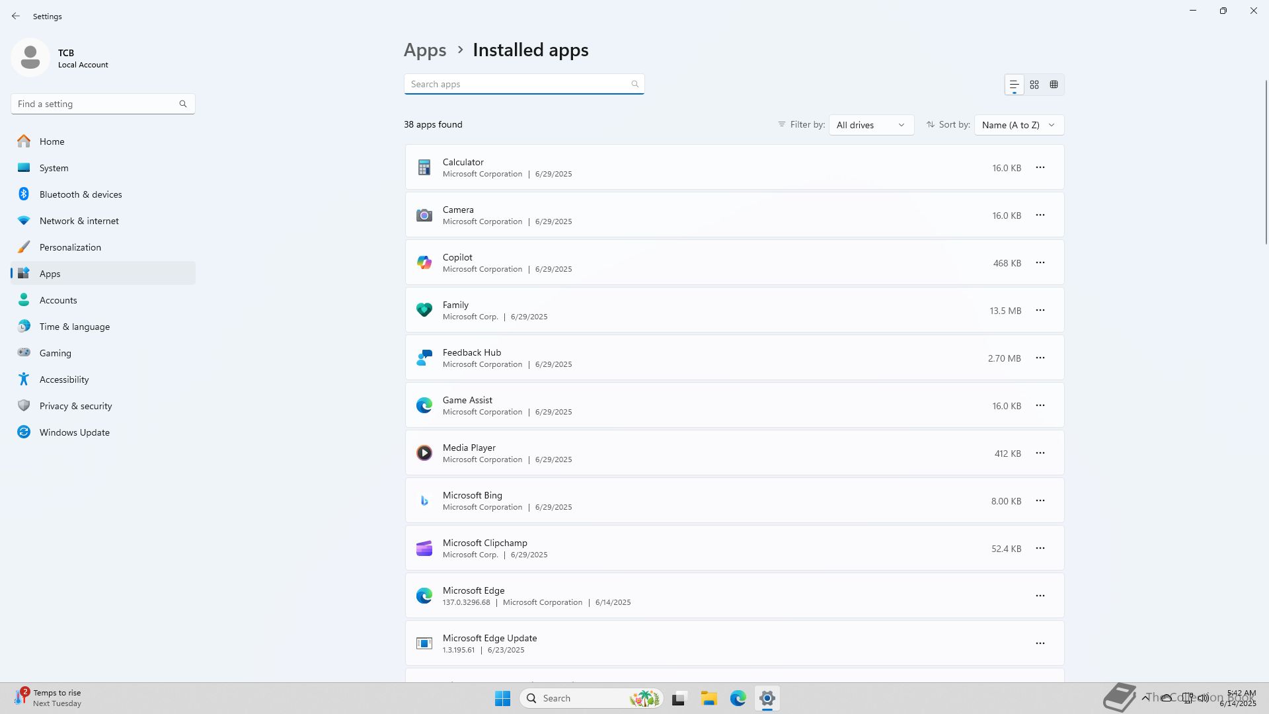Image resolution: width=1269 pixels, height=714 pixels.
Task: Focus the Find a setting field
Action: click(x=96, y=104)
